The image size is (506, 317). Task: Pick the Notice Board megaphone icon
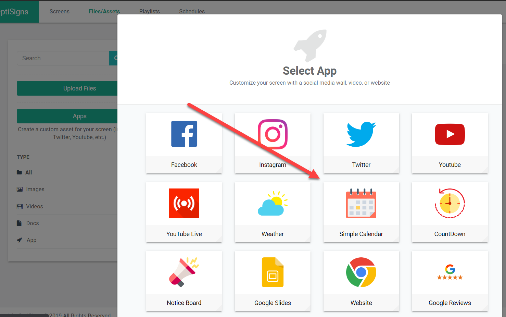(x=184, y=272)
